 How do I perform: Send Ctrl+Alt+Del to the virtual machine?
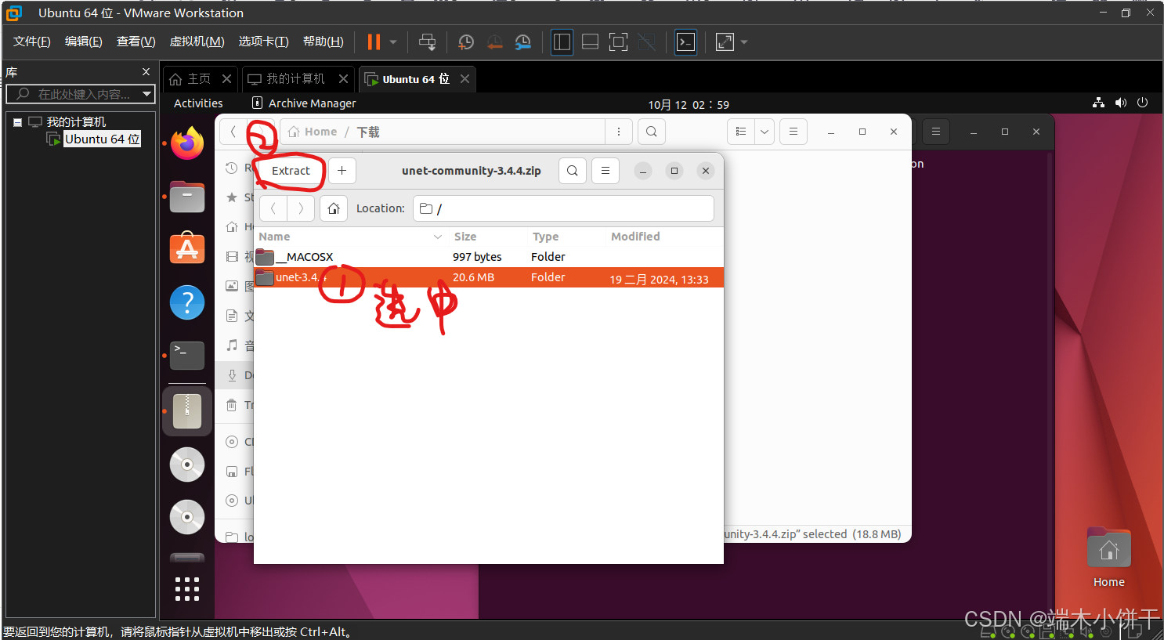click(427, 42)
